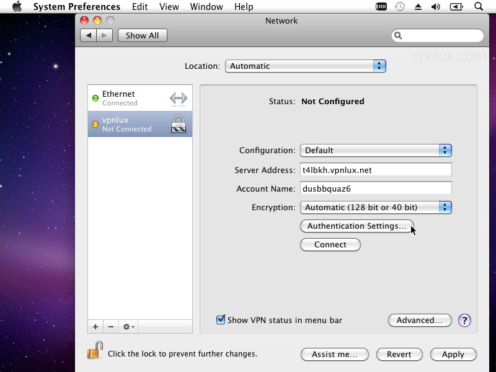This screenshot has height=372, width=496.
Task: Apply the network settings
Action: [x=453, y=354]
